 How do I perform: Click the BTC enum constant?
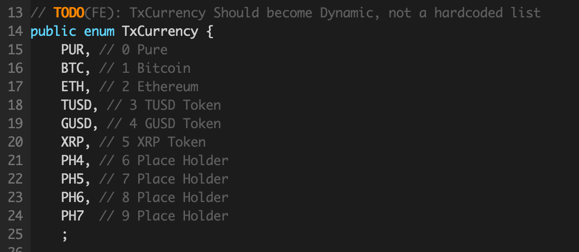(72, 68)
